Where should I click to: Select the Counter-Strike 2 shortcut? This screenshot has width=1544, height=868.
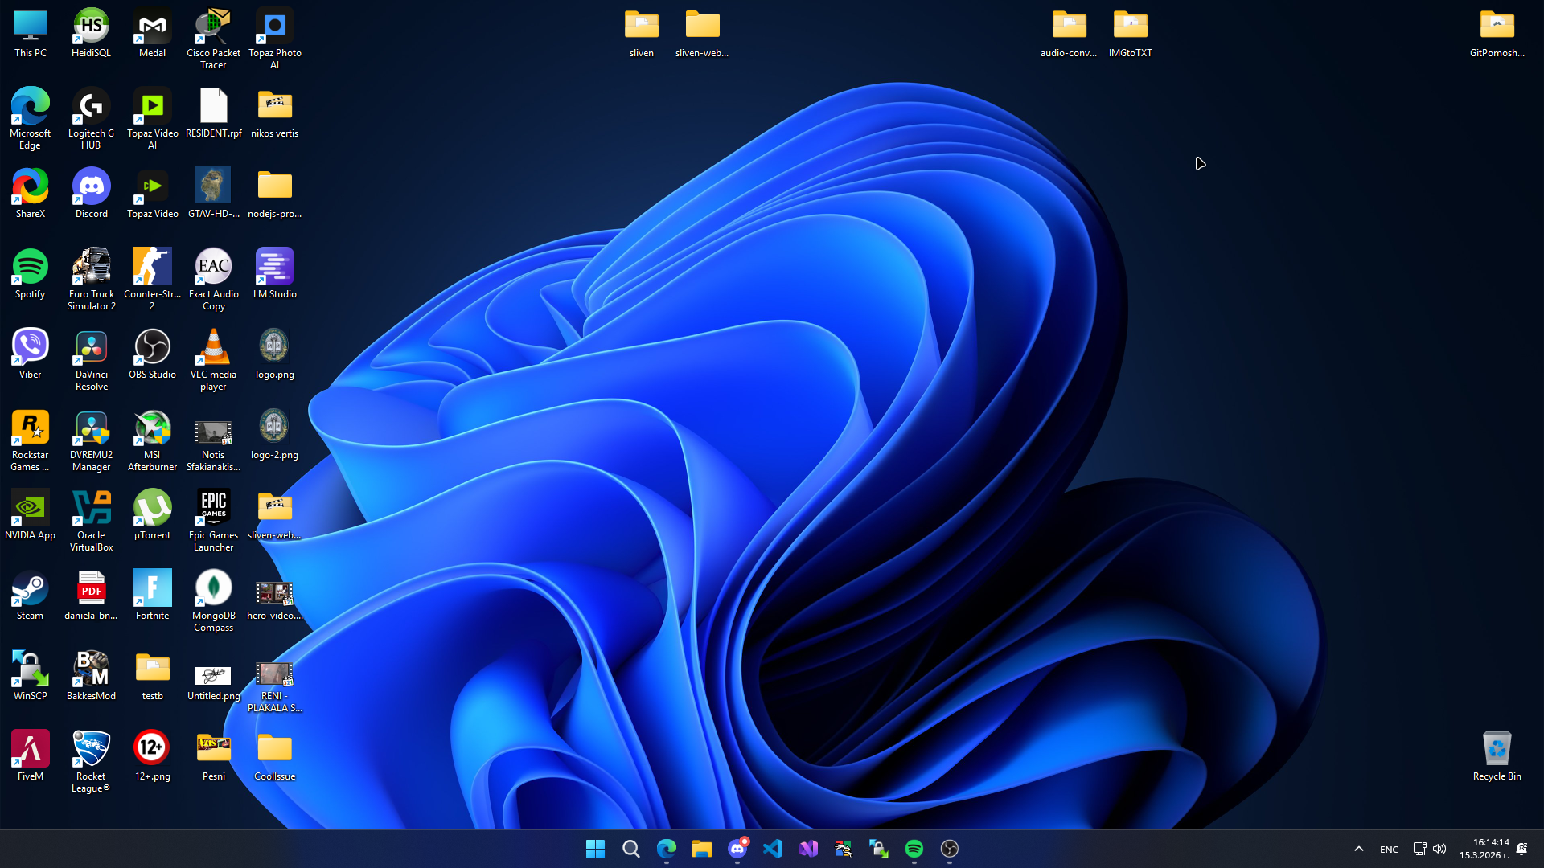tap(153, 280)
